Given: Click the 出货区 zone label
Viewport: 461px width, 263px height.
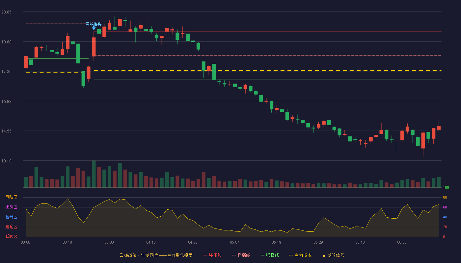Looking at the screenshot, I should 11,207.
